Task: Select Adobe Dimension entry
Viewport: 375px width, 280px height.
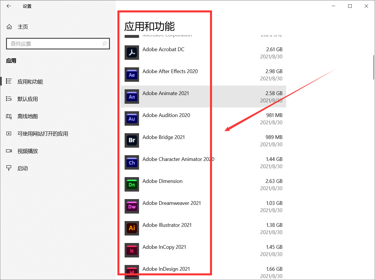Action: 203,184
